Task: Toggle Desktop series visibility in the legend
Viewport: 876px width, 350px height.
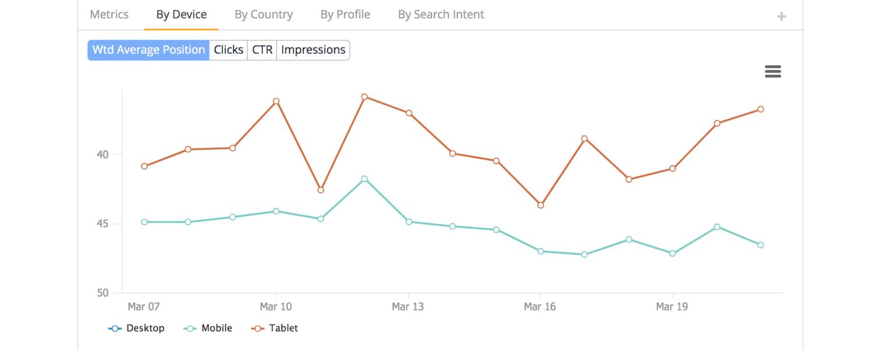Action: pos(145,328)
